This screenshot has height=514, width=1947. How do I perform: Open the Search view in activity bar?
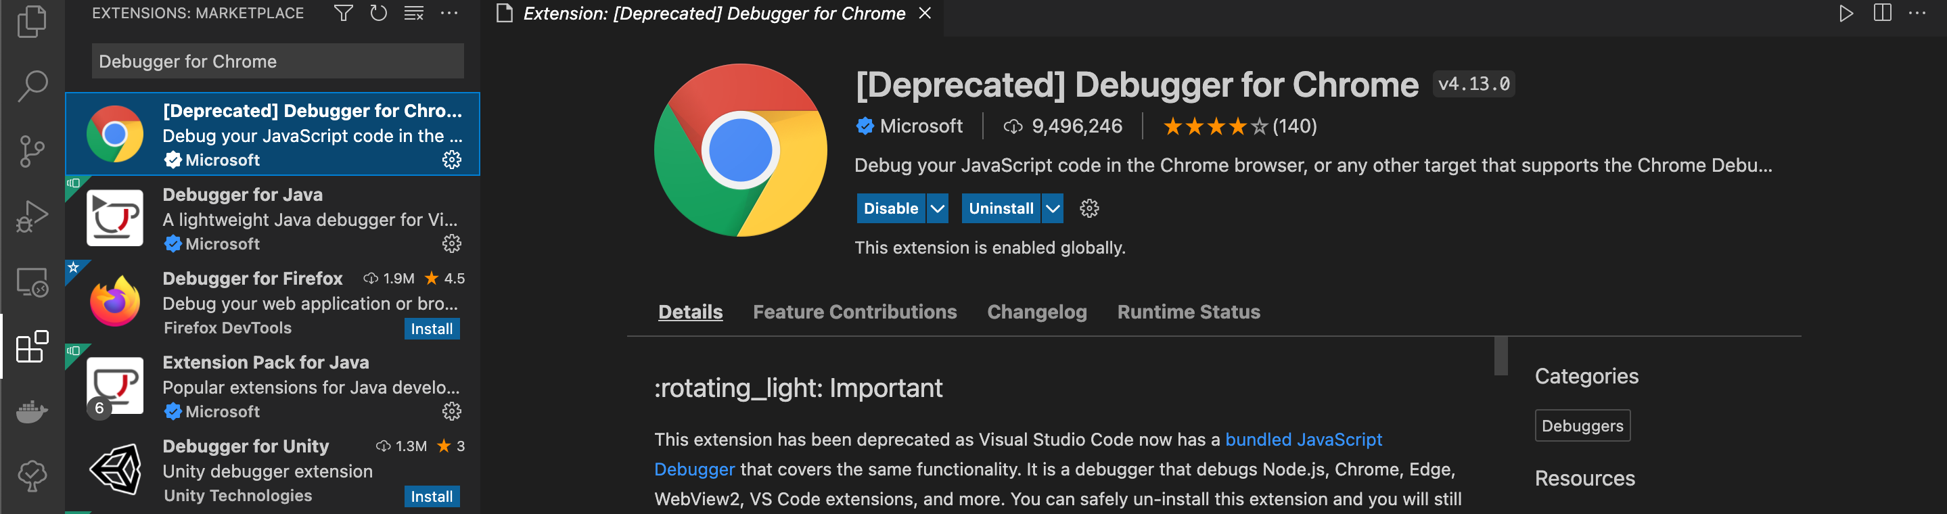tap(32, 85)
